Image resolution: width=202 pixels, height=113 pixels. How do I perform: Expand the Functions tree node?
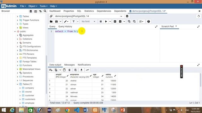pyautogui.click(x=18, y=65)
